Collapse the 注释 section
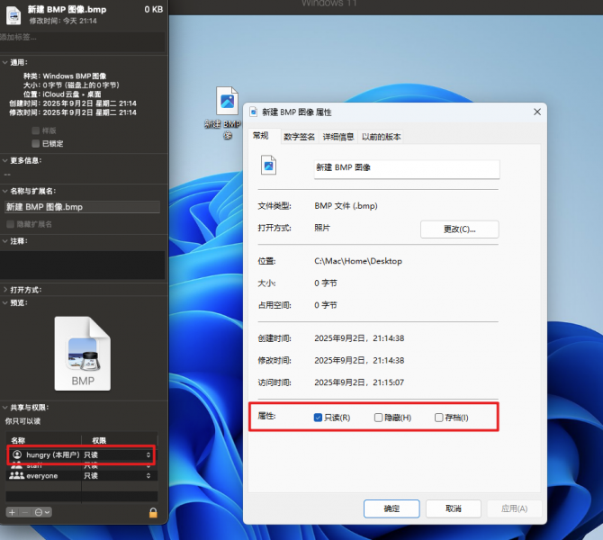 5,241
